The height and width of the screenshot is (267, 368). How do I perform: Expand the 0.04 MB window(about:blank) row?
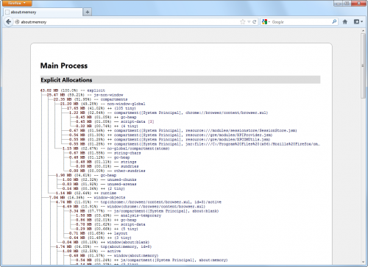[x=106, y=242]
